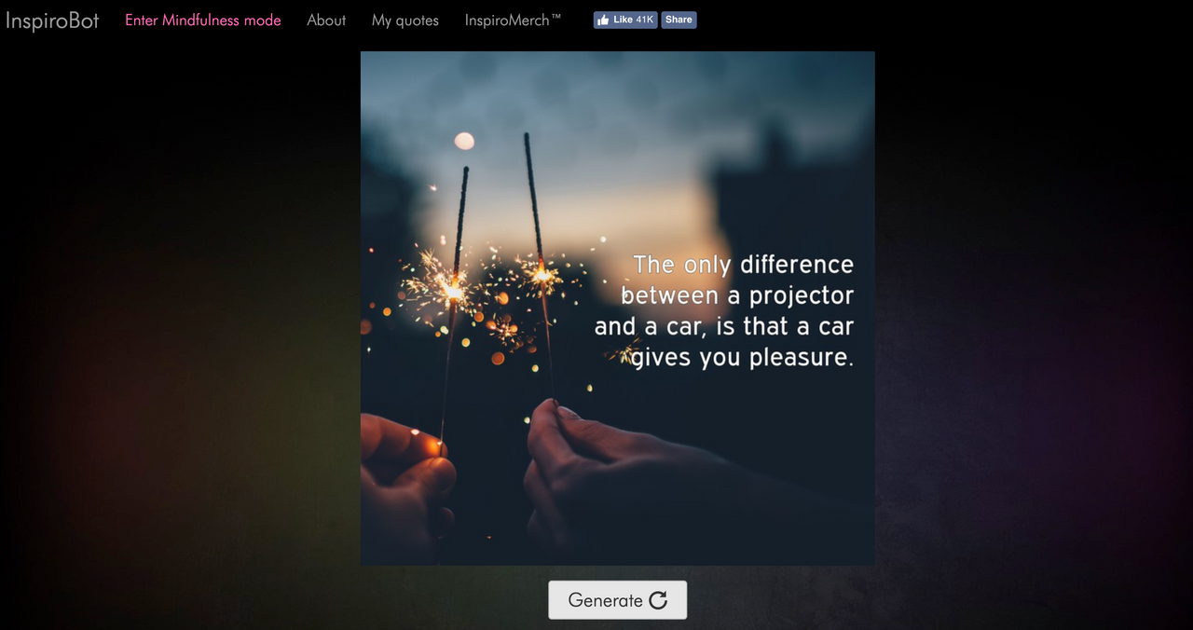Click the Generate button label
The image size is (1193, 630).
606,600
